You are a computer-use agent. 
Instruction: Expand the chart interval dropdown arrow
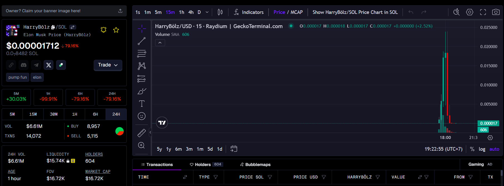207,12
